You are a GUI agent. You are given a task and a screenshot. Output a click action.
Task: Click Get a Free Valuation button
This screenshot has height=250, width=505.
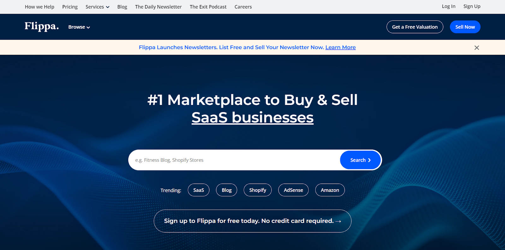[x=415, y=27]
